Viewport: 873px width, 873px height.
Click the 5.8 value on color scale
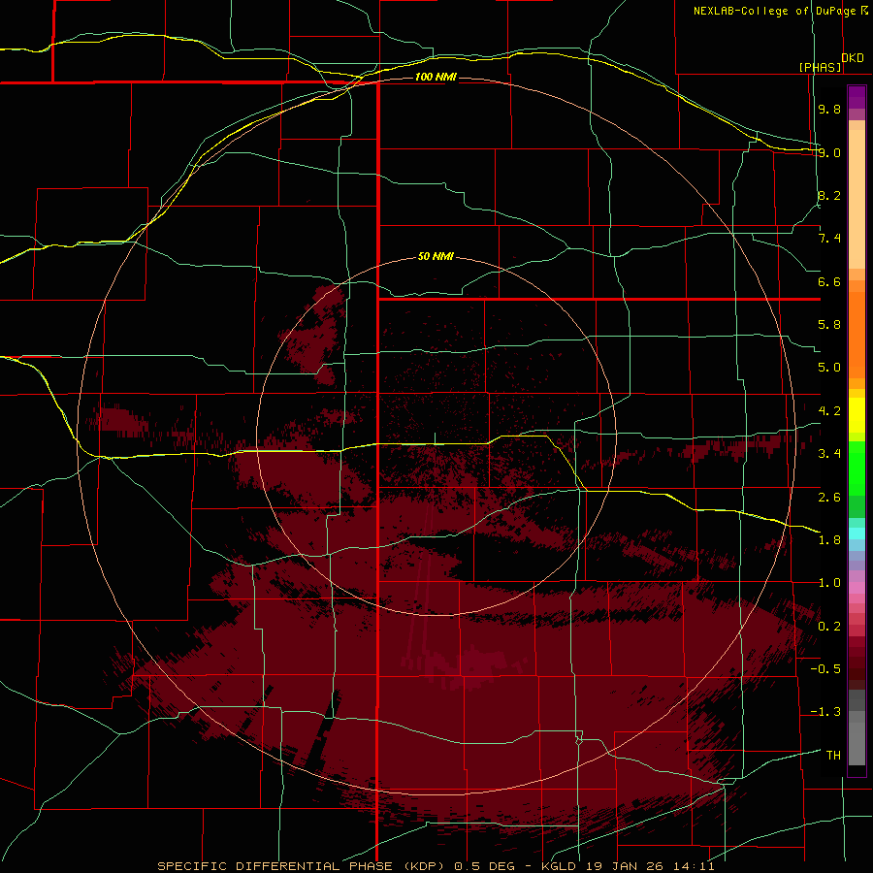click(829, 325)
